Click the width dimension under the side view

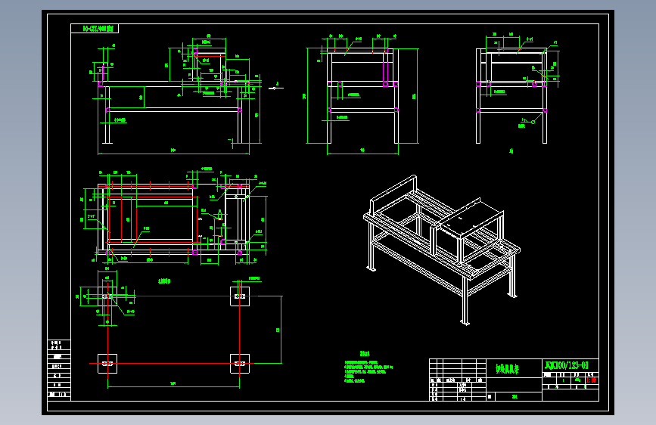pos(362,151)
